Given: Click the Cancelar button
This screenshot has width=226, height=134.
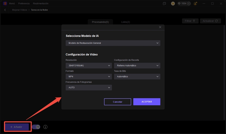Looking at the screenshot, I should click(118, 102).
